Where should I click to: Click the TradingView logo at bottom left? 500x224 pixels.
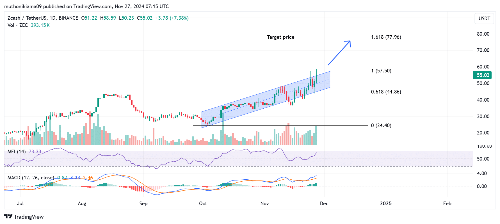coord(24,217)
